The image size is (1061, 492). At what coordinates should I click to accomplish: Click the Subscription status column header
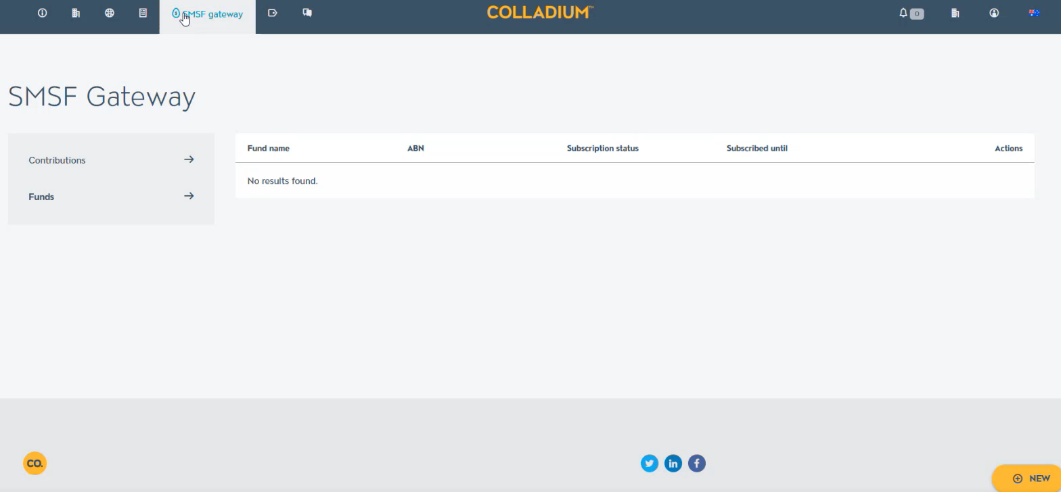pyautogui.click(x=603, y=149)
